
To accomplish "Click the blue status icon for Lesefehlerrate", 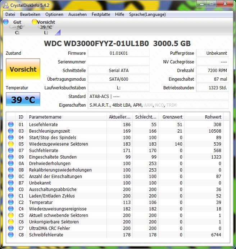I will (11, 124).
